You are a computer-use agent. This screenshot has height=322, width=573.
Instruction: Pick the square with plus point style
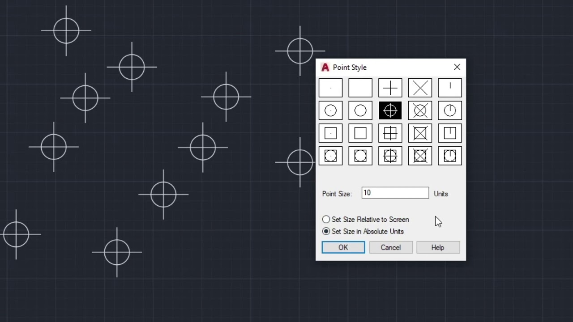click(390, 133)
